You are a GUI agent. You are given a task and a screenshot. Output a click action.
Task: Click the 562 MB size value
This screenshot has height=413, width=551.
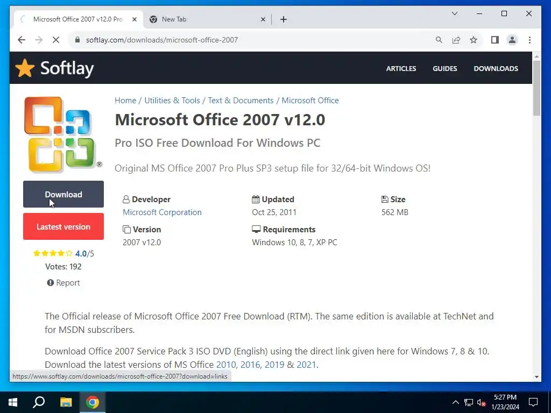point(394,212)
